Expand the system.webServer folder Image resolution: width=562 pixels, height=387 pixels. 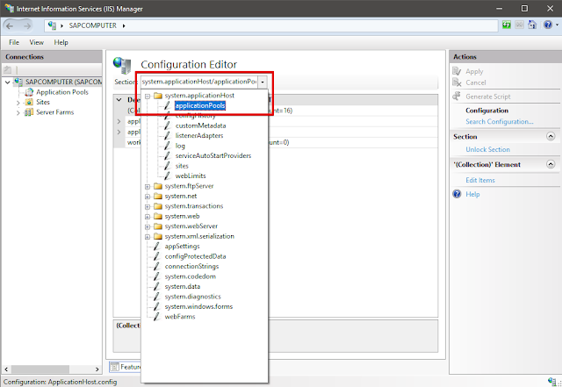click(x=148, y=226)
